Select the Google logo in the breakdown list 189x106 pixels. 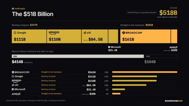17,76
